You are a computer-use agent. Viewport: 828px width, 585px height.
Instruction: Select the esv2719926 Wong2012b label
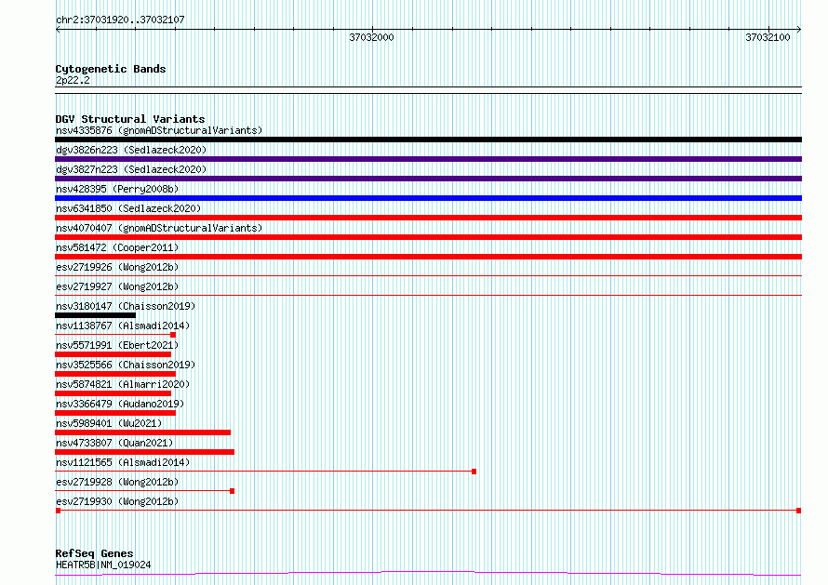click(117, 267)
